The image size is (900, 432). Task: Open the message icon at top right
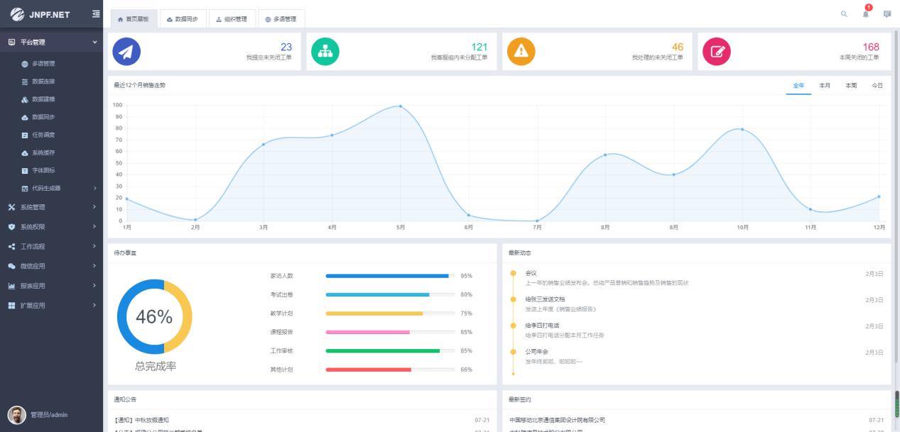886,13
